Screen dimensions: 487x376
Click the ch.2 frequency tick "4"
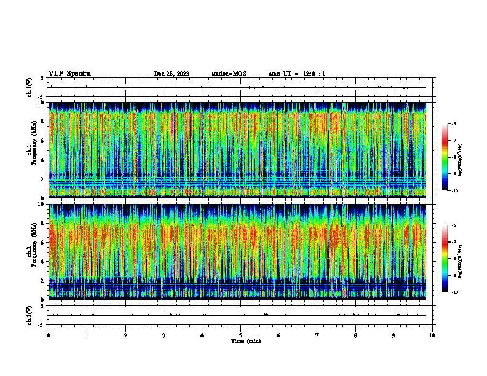(42, 262)
